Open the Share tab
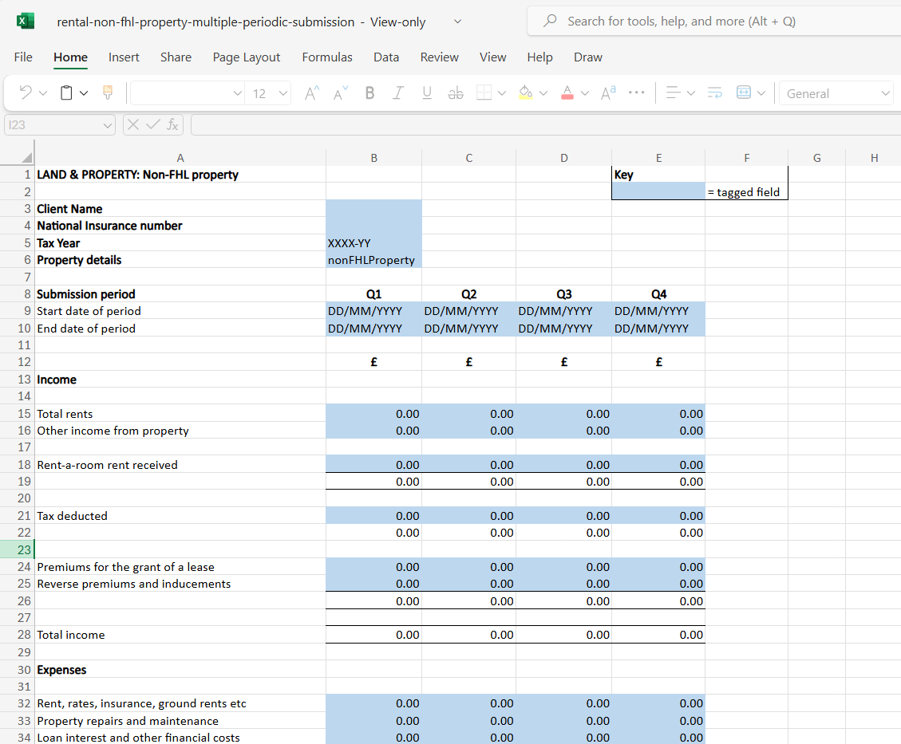 176,57
